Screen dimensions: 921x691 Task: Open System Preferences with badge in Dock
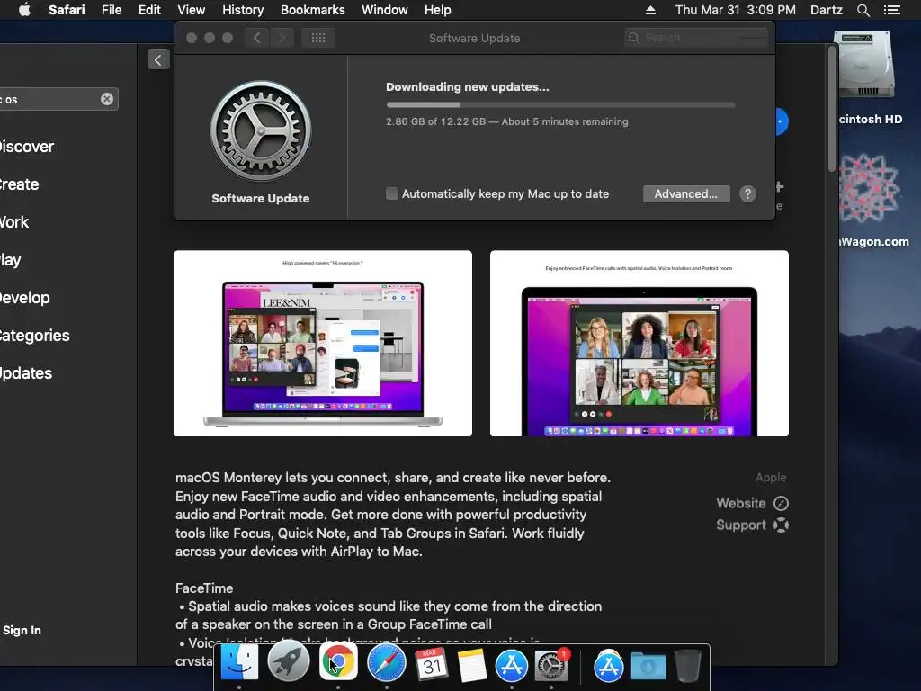click(551, 665)
